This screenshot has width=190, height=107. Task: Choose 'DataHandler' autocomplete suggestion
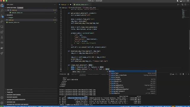[132, 93]
